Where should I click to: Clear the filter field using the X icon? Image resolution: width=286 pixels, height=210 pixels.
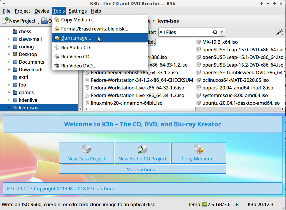pyautogui.click(x=214, y=32)
